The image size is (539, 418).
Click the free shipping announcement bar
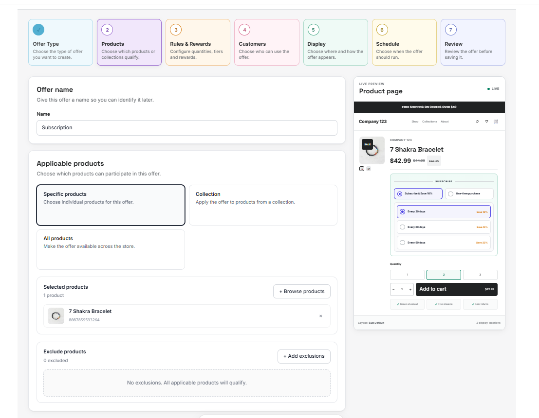[x=429, y=107]
